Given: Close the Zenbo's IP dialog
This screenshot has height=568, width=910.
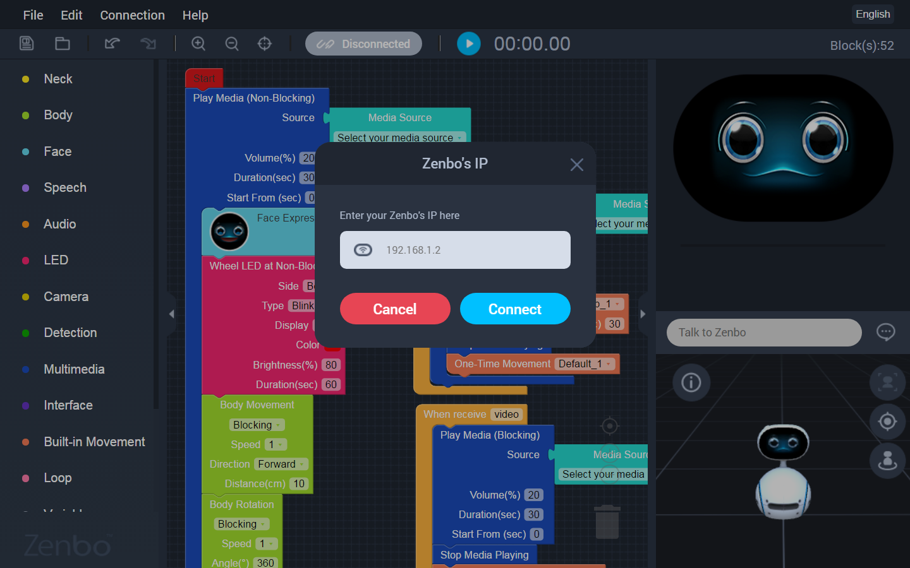Looking at the screenshot, I should click(x=576, y=165).
